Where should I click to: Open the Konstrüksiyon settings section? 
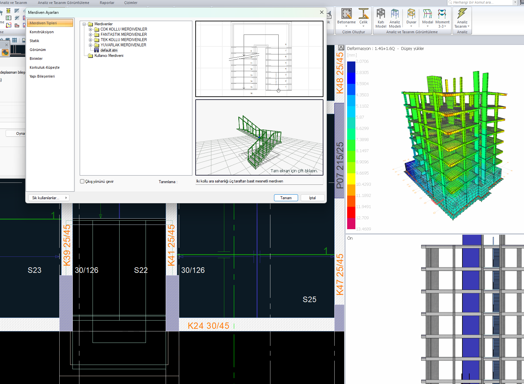pyautogui.click(x=50, y=32)
